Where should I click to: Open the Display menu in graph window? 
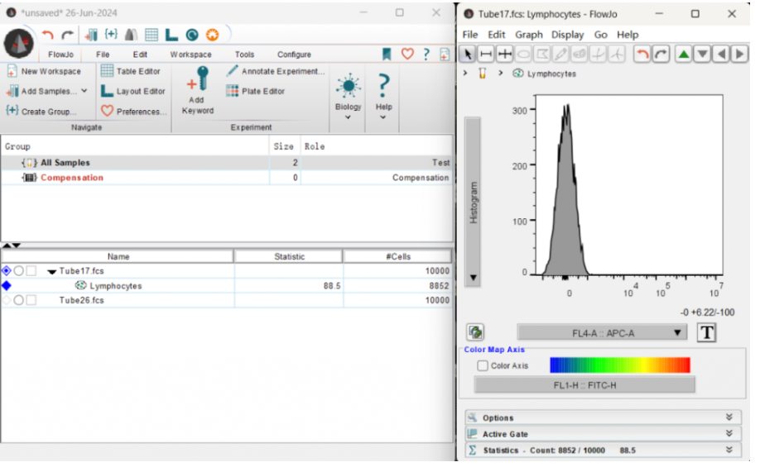coord(568,35)
